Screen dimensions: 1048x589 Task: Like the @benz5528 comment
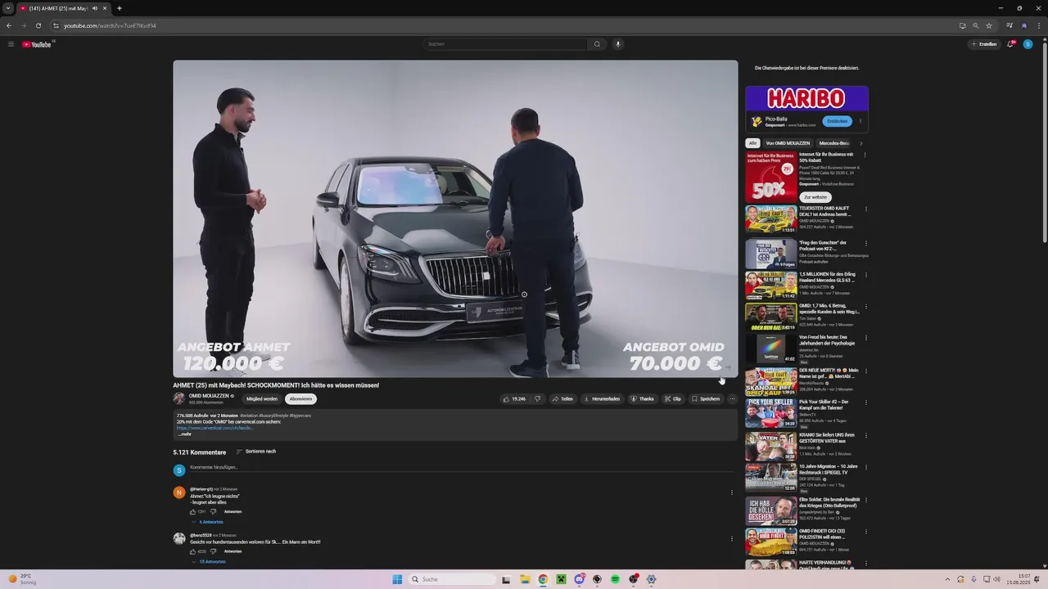[193, 551]
